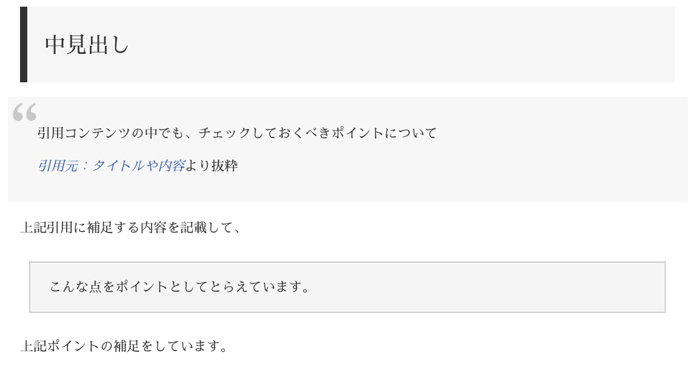This screenshot has height=368, width=695.
Task: Click the final paragraph 上記ポイントの補足をしています
Action: (x=124, y=346)
